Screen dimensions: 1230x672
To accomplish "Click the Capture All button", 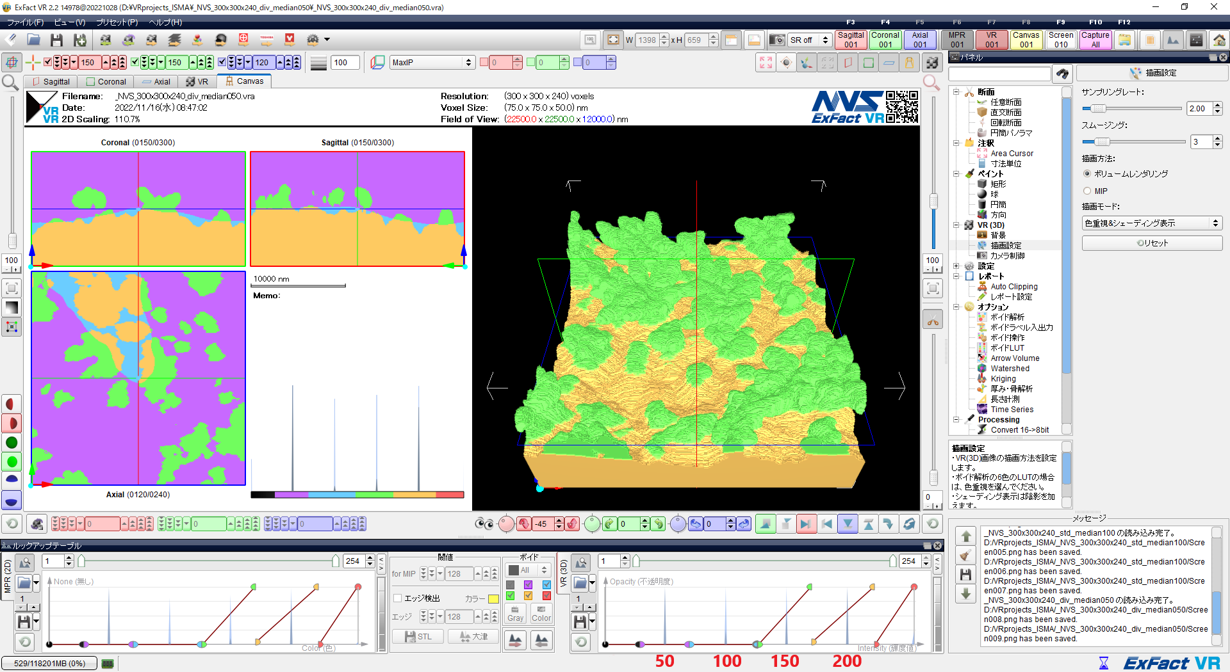I will 1095,40.
